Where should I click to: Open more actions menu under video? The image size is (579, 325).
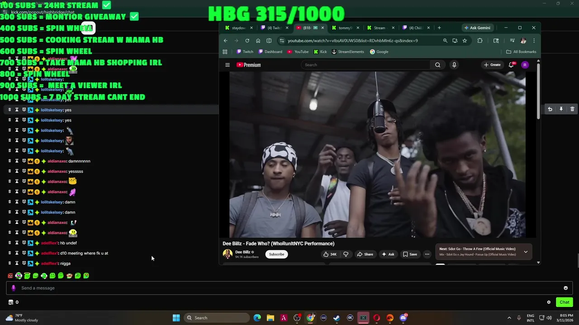coord(427,254)
